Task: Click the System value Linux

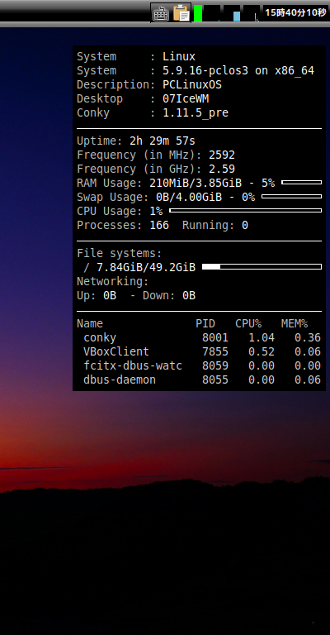Action: (179, 57)
